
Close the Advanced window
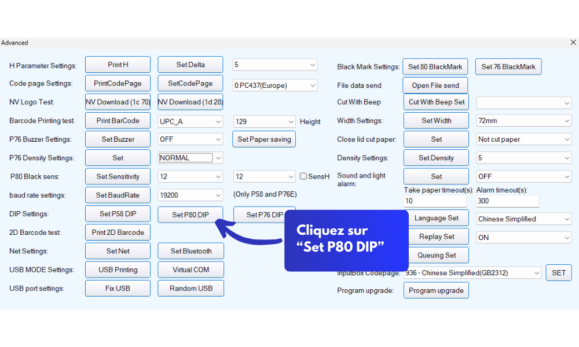(x=573, y=42)
